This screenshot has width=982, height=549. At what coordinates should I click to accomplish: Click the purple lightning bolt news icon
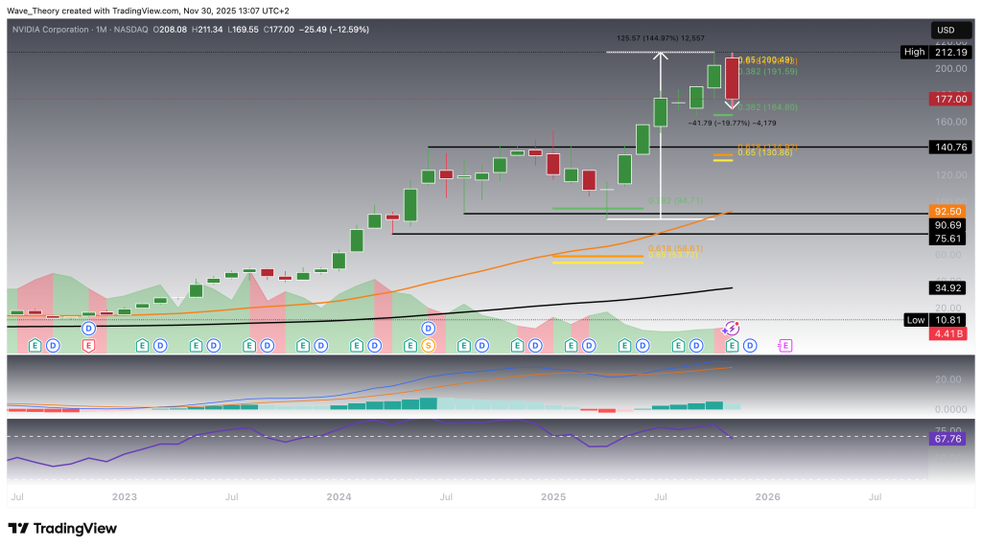point(733,328)
